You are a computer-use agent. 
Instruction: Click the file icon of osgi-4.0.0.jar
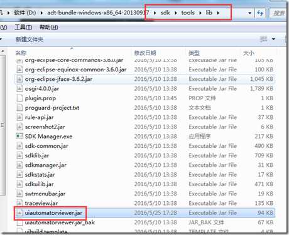19,88
